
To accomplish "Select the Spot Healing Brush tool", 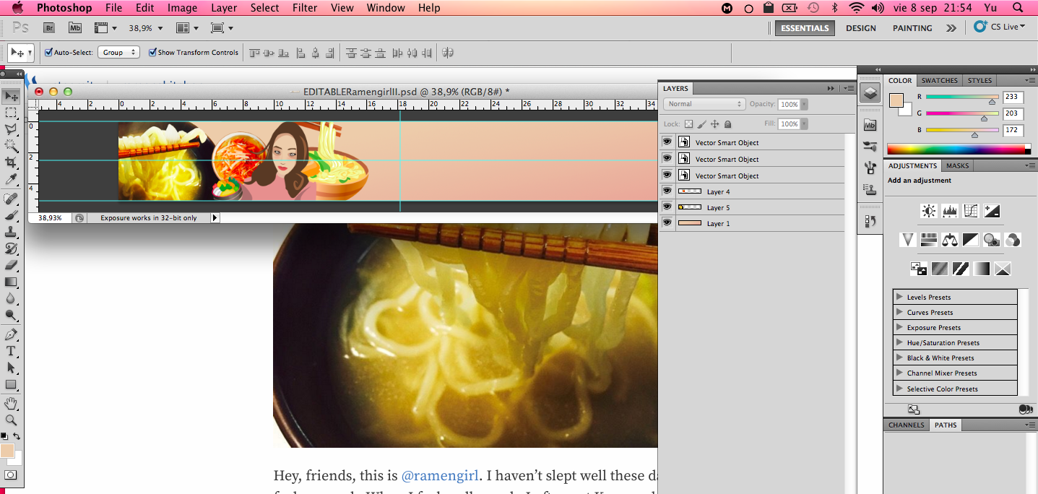I will (x=11, y=199).
